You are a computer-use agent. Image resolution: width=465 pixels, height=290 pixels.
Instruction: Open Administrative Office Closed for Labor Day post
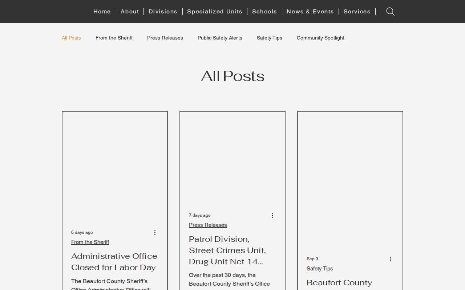(114, 262)
